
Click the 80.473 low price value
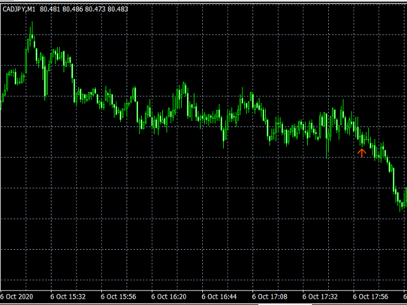point(95,10)
